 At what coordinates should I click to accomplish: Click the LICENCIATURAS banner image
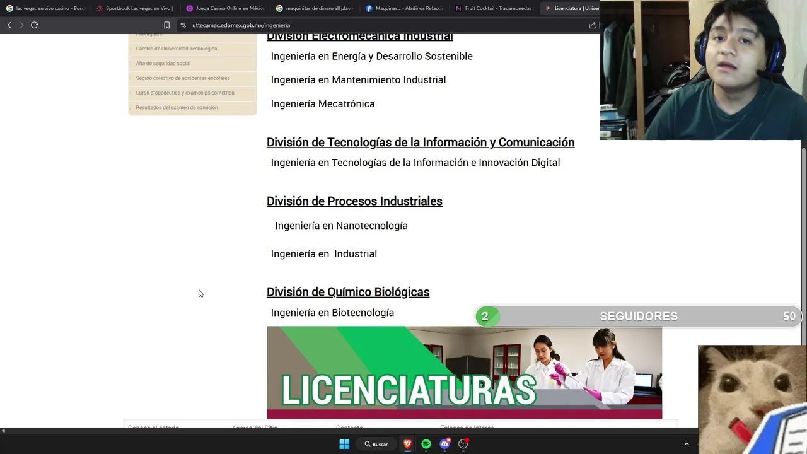point(464,372)
